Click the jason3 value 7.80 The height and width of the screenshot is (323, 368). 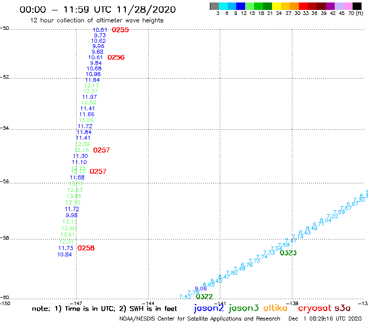pos(232,273)
